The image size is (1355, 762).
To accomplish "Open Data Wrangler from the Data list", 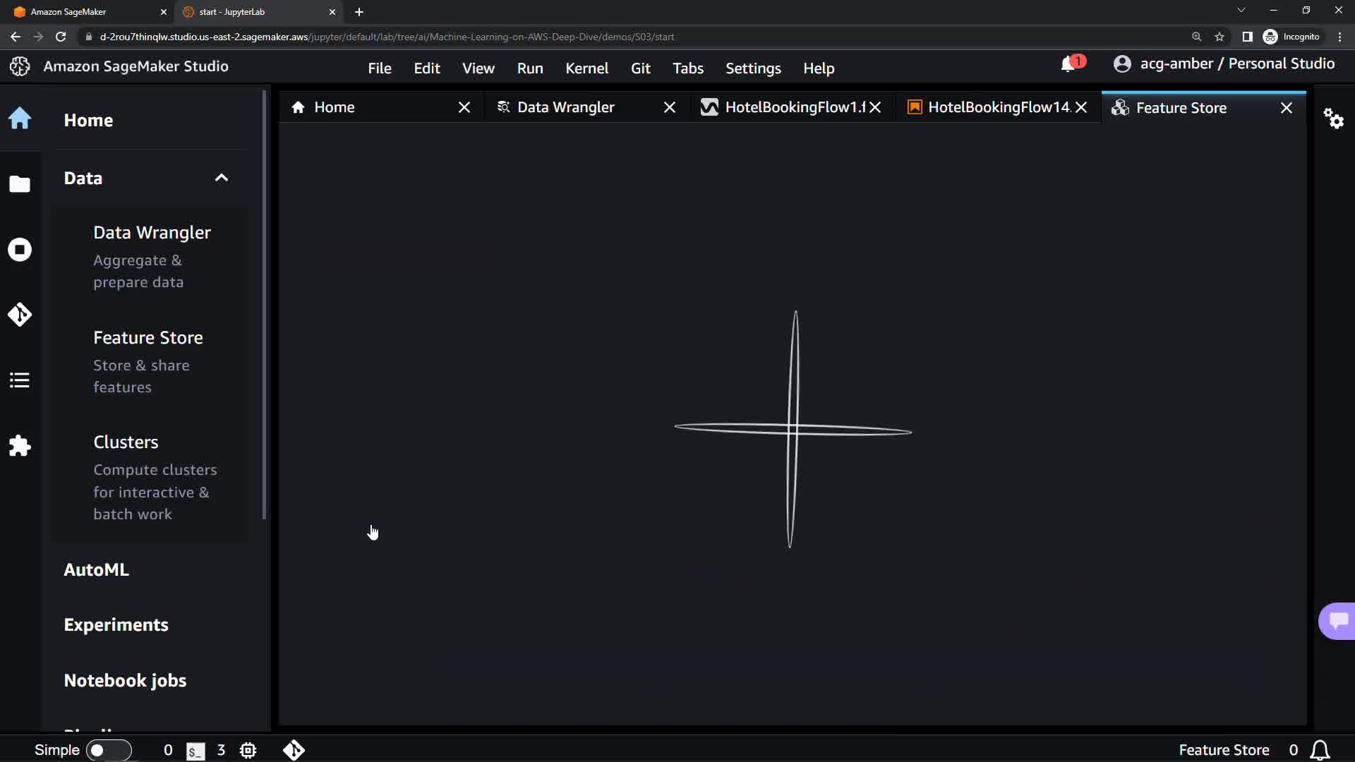I will coord(152,233).
